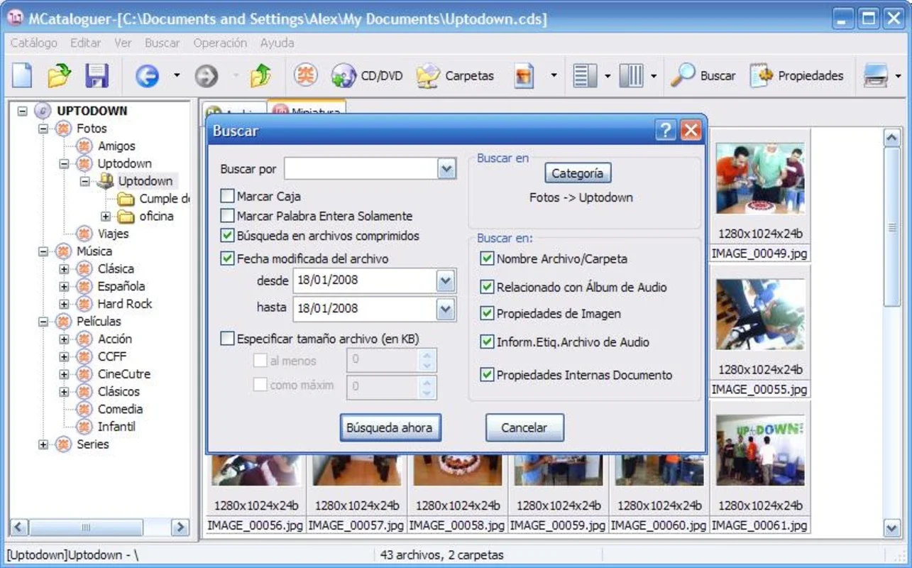
Task: Uncheck Propiedades de Imagen option
Action: (x=487, y=313)
